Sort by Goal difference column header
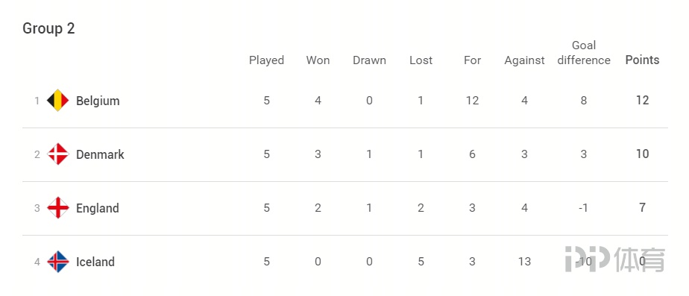This screenshot has width=689, height=296. [x=584, y=53]
